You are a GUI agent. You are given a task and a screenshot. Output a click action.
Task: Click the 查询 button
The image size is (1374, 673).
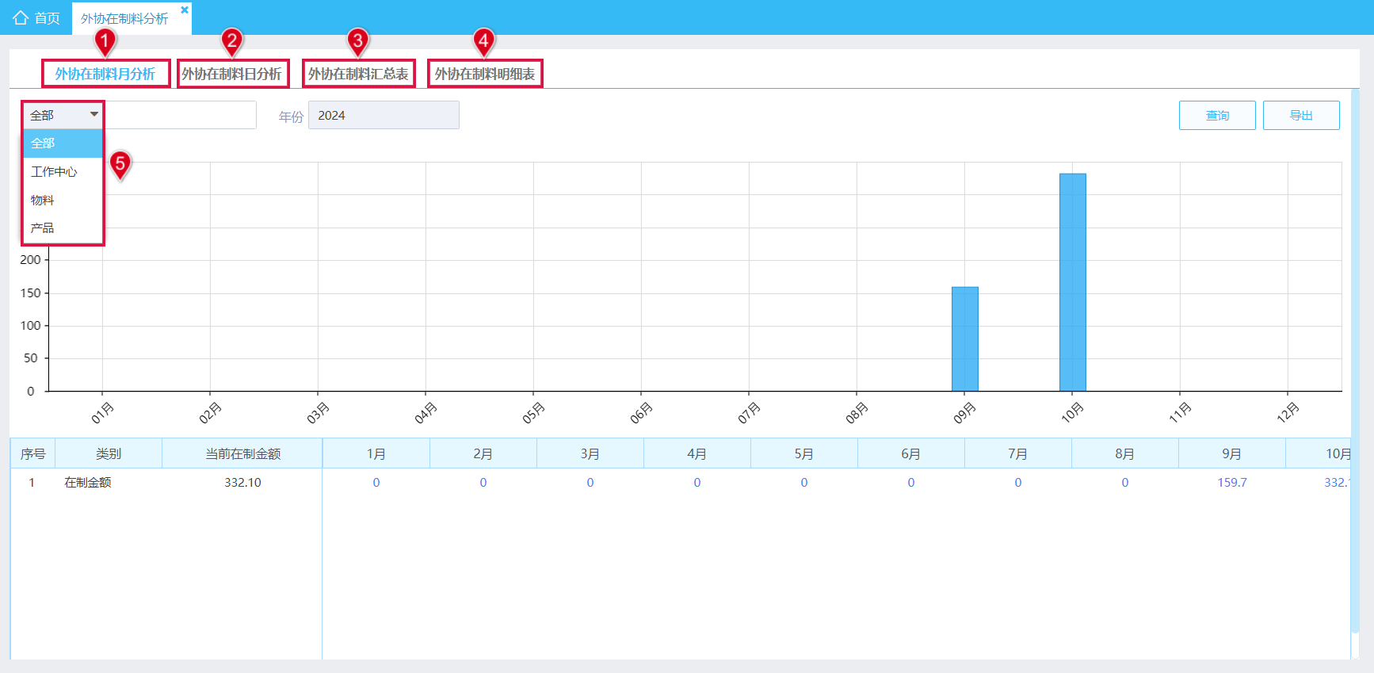(x=1217, y=115)
